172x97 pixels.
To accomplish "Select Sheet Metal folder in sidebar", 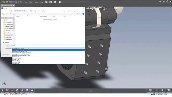I will coord(8,33).
